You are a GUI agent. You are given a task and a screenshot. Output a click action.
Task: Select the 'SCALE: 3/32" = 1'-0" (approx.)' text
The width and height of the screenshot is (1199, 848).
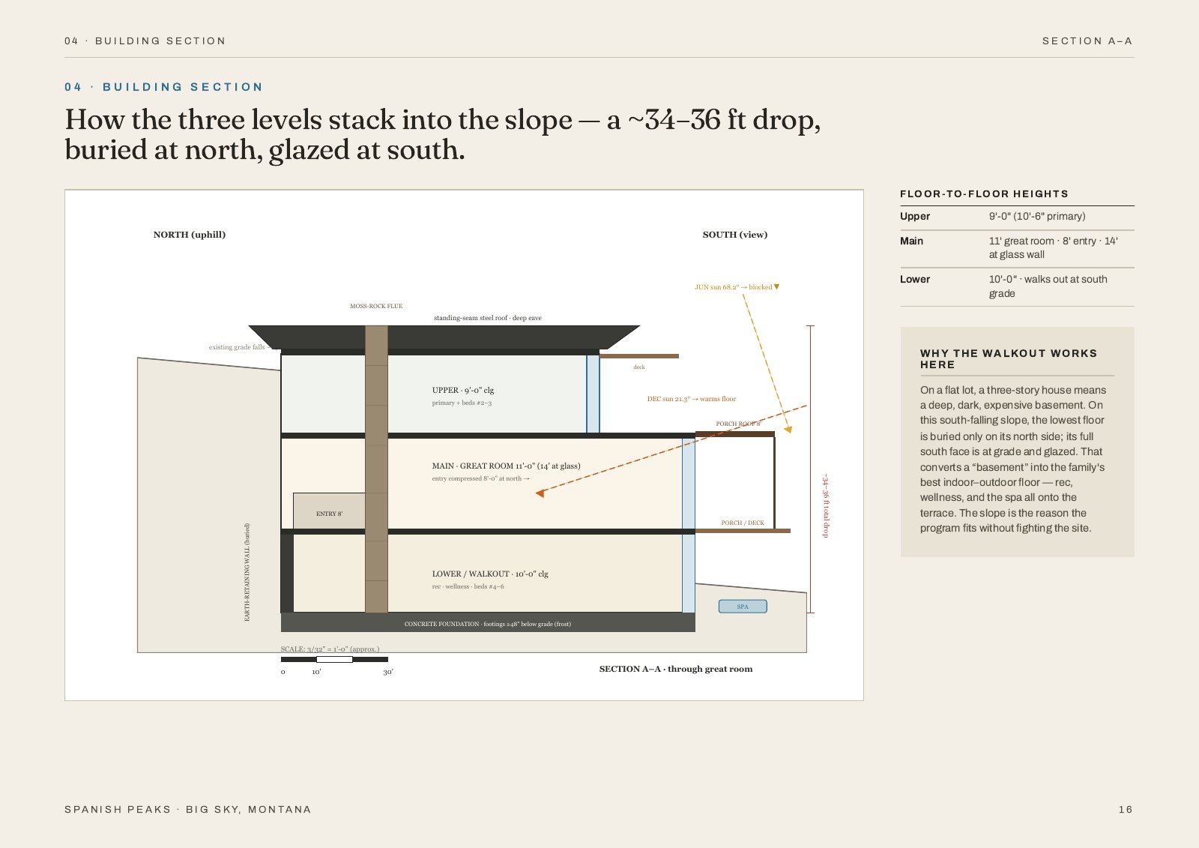tap(330, 649)
